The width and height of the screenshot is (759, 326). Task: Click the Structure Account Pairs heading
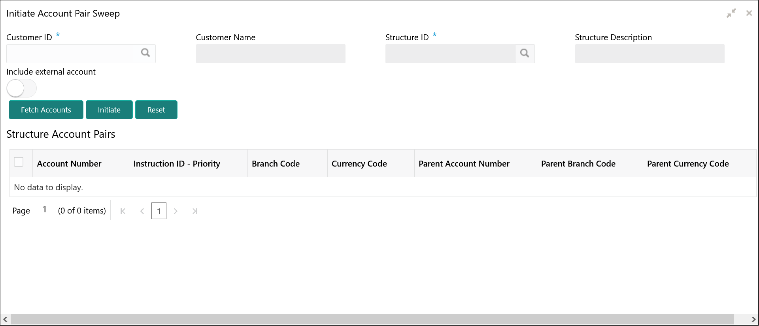[61, 134]
